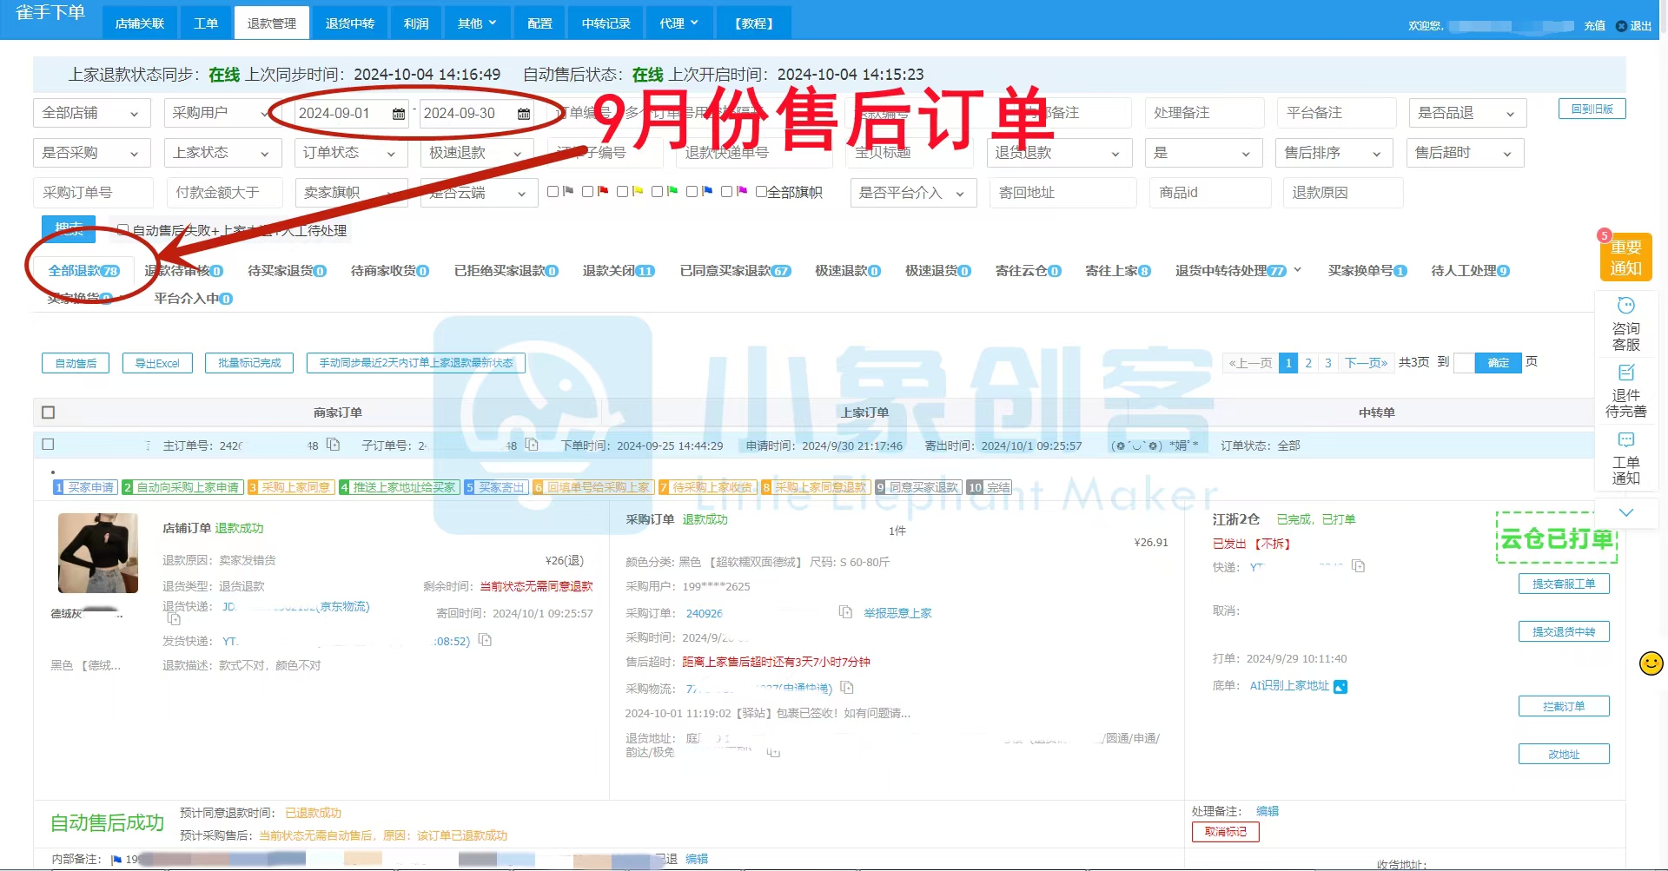Open the start date calendar picker icon

399,114
